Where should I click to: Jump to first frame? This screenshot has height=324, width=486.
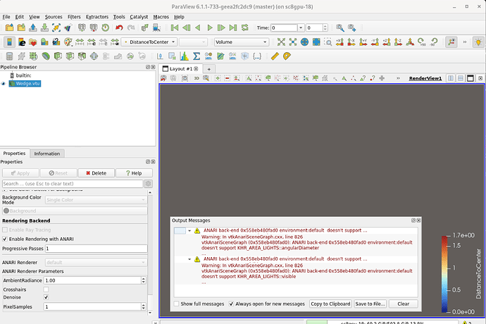pos(175,27)
